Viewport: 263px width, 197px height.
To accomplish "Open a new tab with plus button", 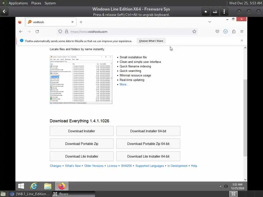I will [81, 22].
